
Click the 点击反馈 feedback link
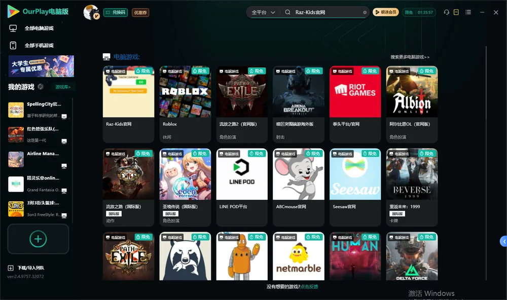click(309, 286)
